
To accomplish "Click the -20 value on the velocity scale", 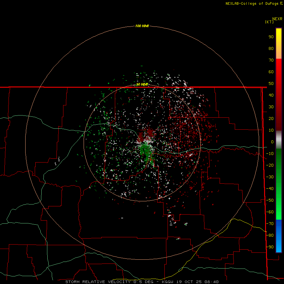I will (270, 165).
